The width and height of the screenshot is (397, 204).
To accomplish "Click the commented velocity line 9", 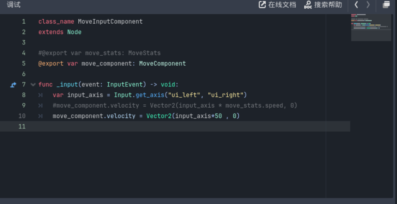I will click(175, 106).
